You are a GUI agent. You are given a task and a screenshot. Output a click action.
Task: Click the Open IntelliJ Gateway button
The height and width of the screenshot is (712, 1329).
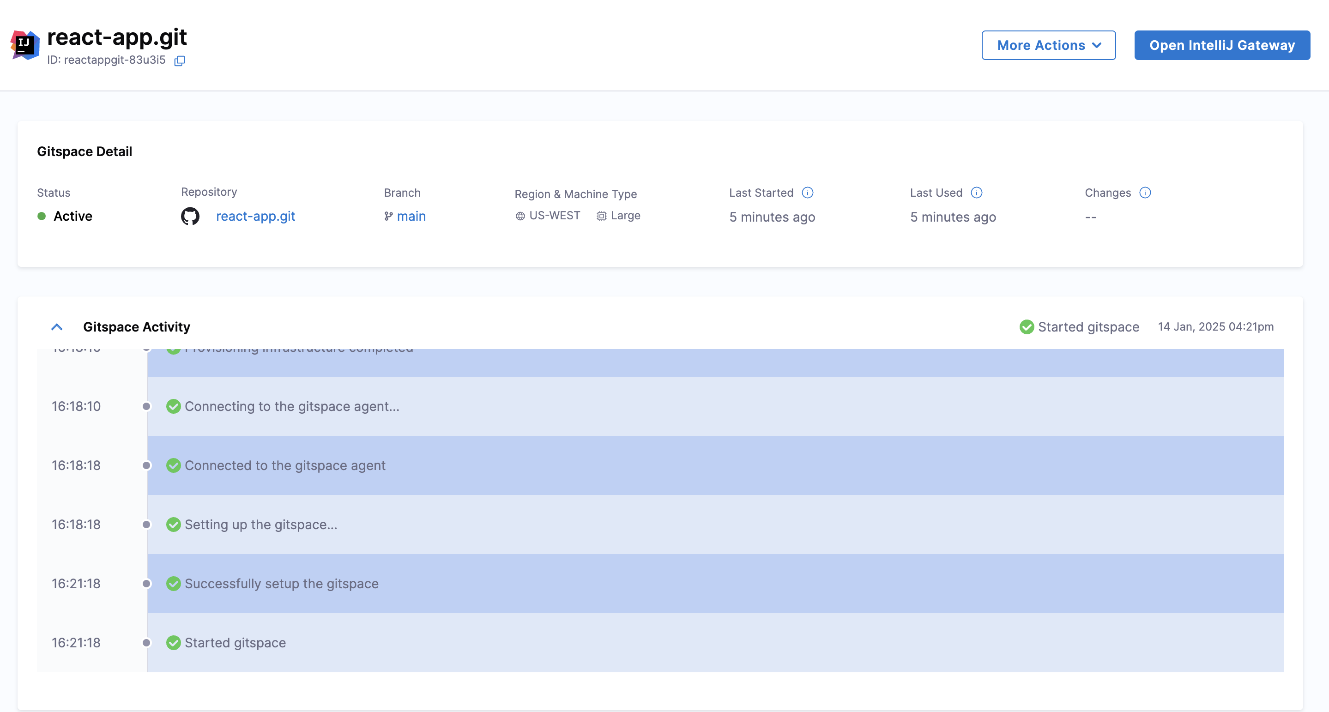1222,45
